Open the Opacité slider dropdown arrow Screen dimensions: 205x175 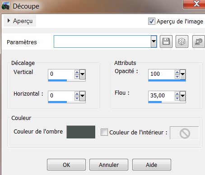182,74
